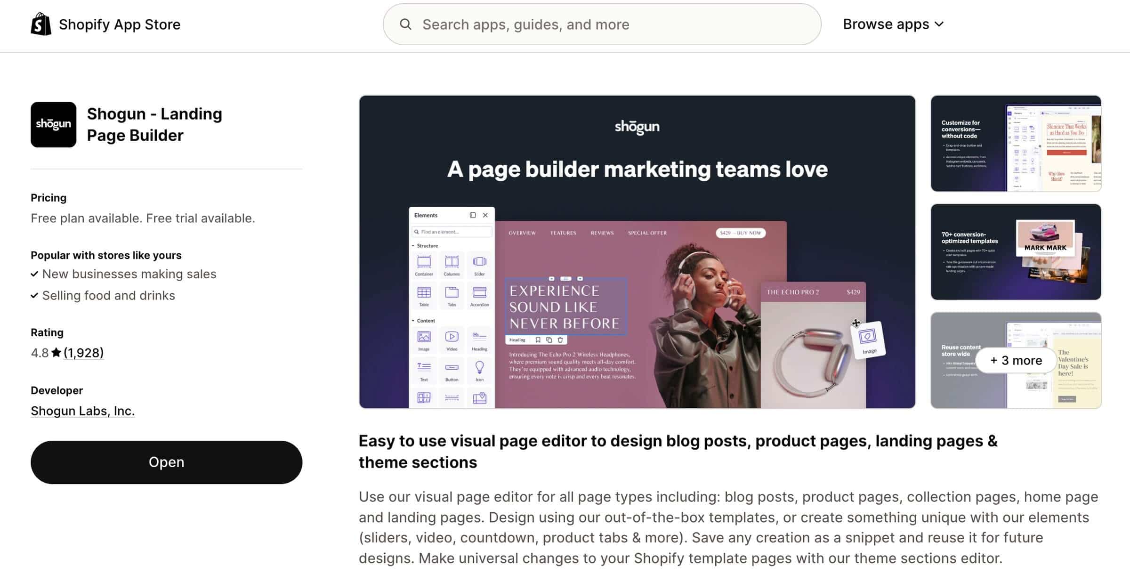Select the 'Free plan available. Free trial available.' text

(143, 218)
